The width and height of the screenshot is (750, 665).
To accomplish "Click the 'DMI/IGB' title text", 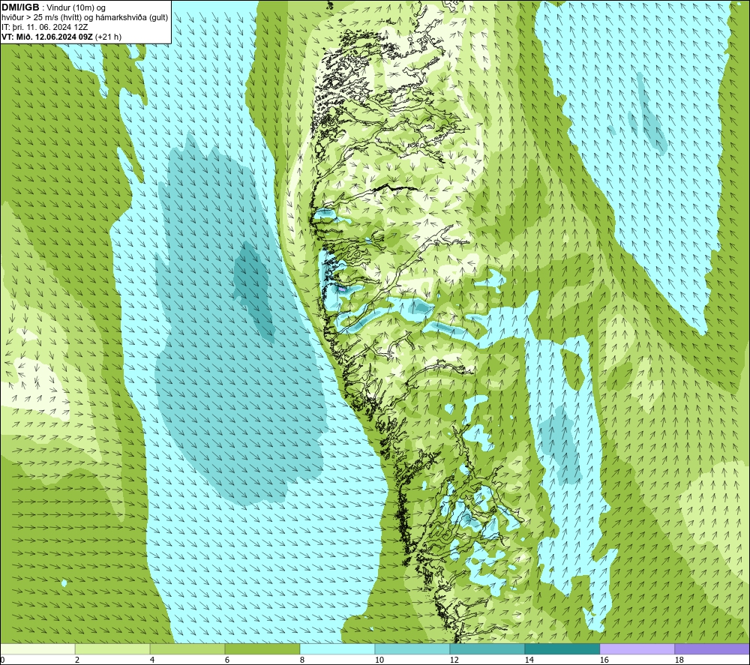I will coord(20,7).
